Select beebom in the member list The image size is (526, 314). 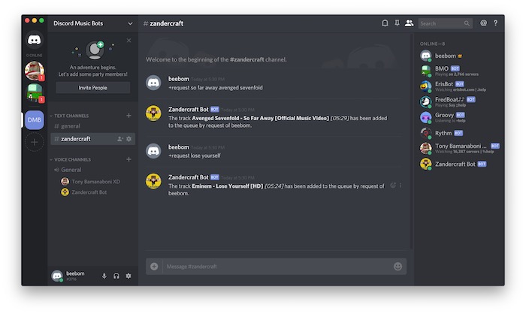[x=459, y=56]
